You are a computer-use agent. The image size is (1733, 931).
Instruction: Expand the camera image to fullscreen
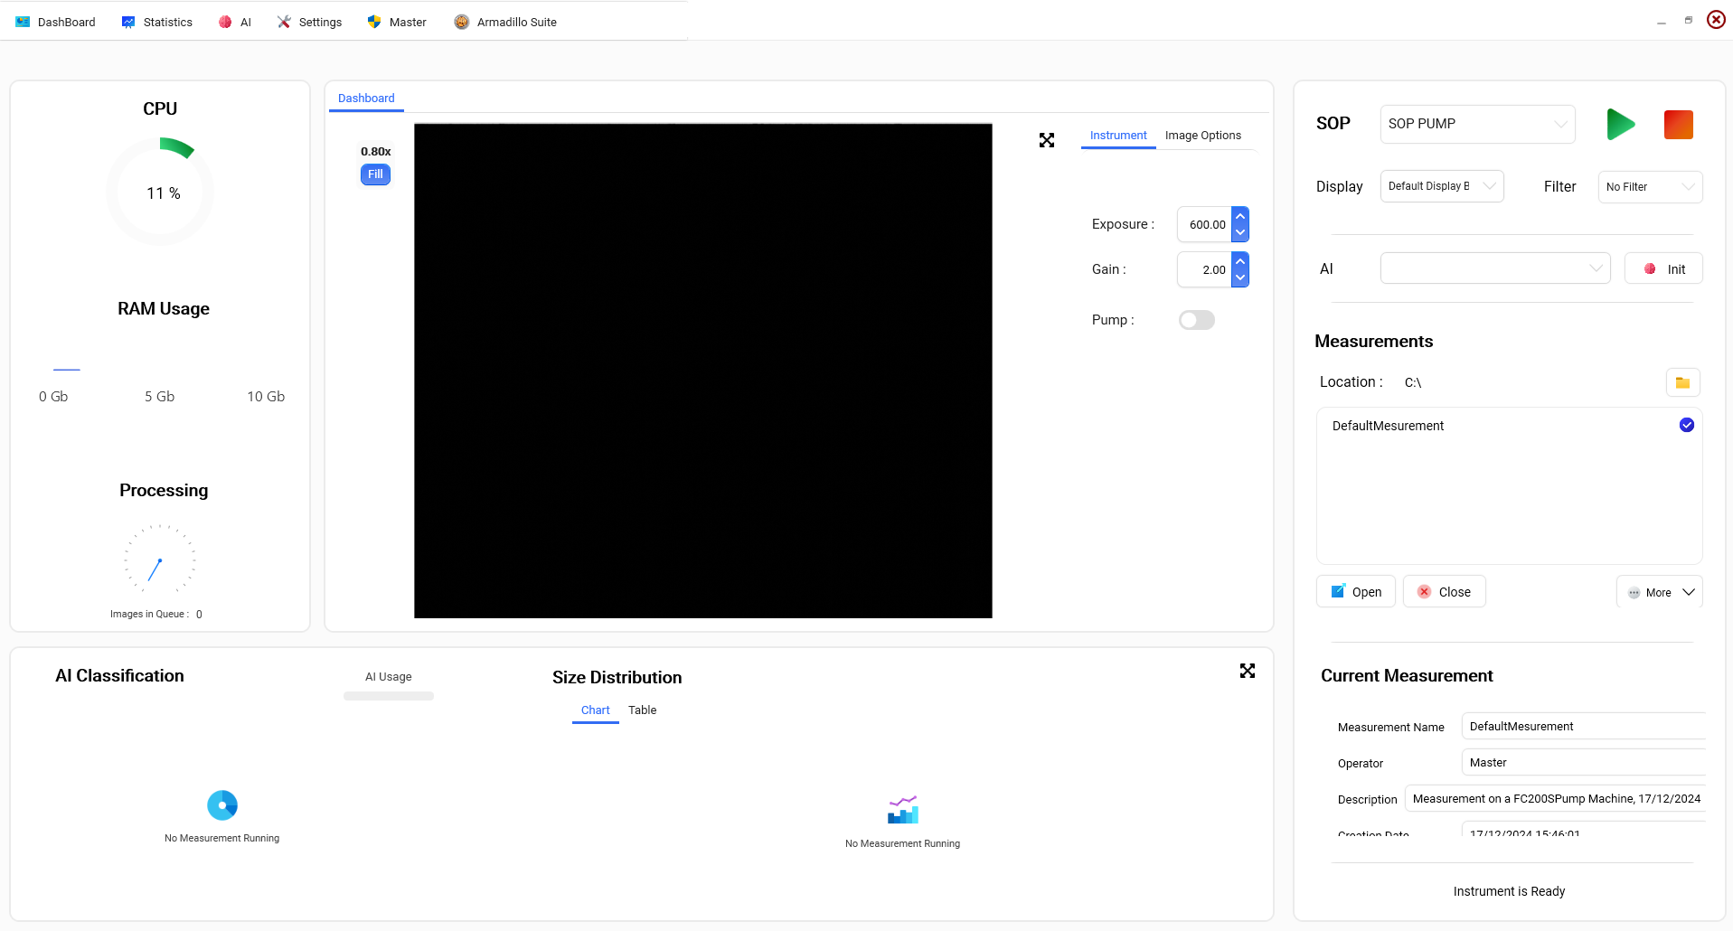pos(1047,140)
